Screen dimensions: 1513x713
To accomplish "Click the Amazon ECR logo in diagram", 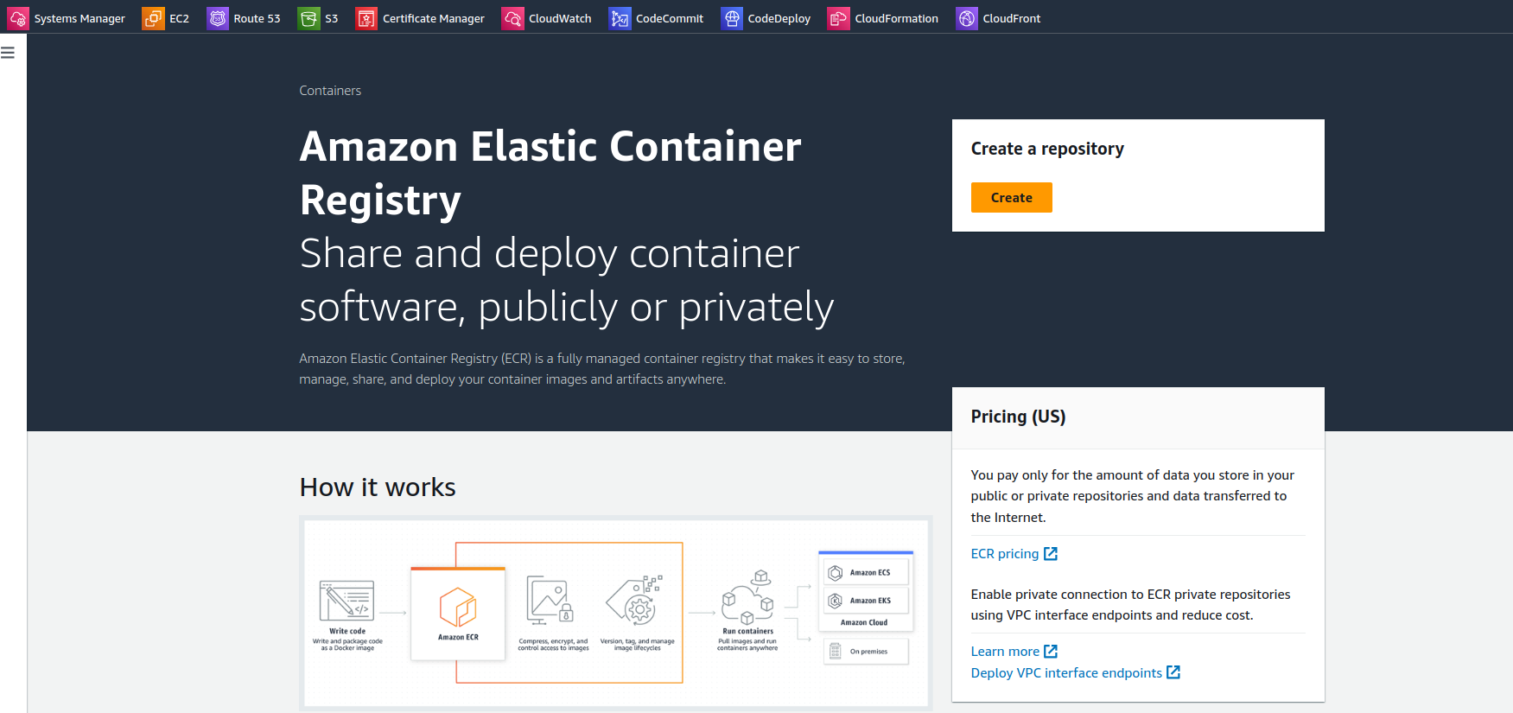I will point(458,607).
